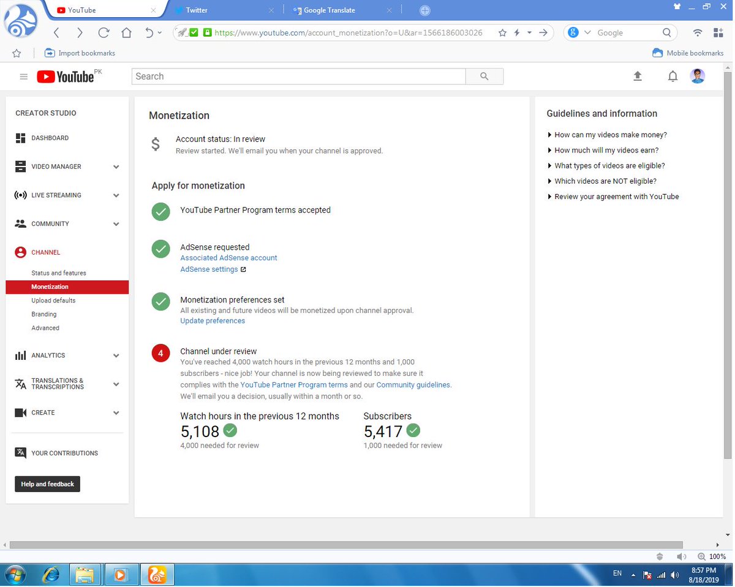
Task: Click Update preferences link
Action: pyautogui.click(x=213, y=321)
